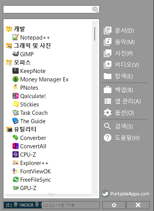This screenshot has width=154, height=211.
Task: Collapse the 개발 category folder
Action: 9,29
